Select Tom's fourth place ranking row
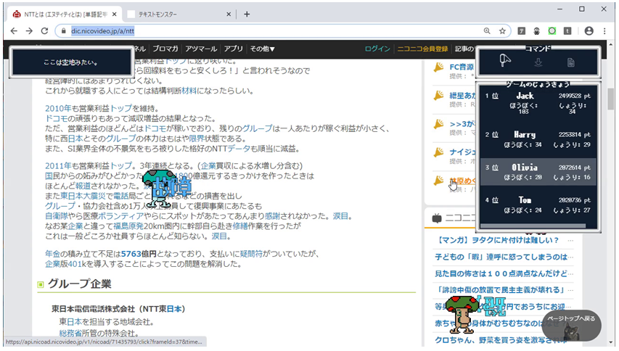Viewport: 619px width, 351px height. [x=538, y=205]
